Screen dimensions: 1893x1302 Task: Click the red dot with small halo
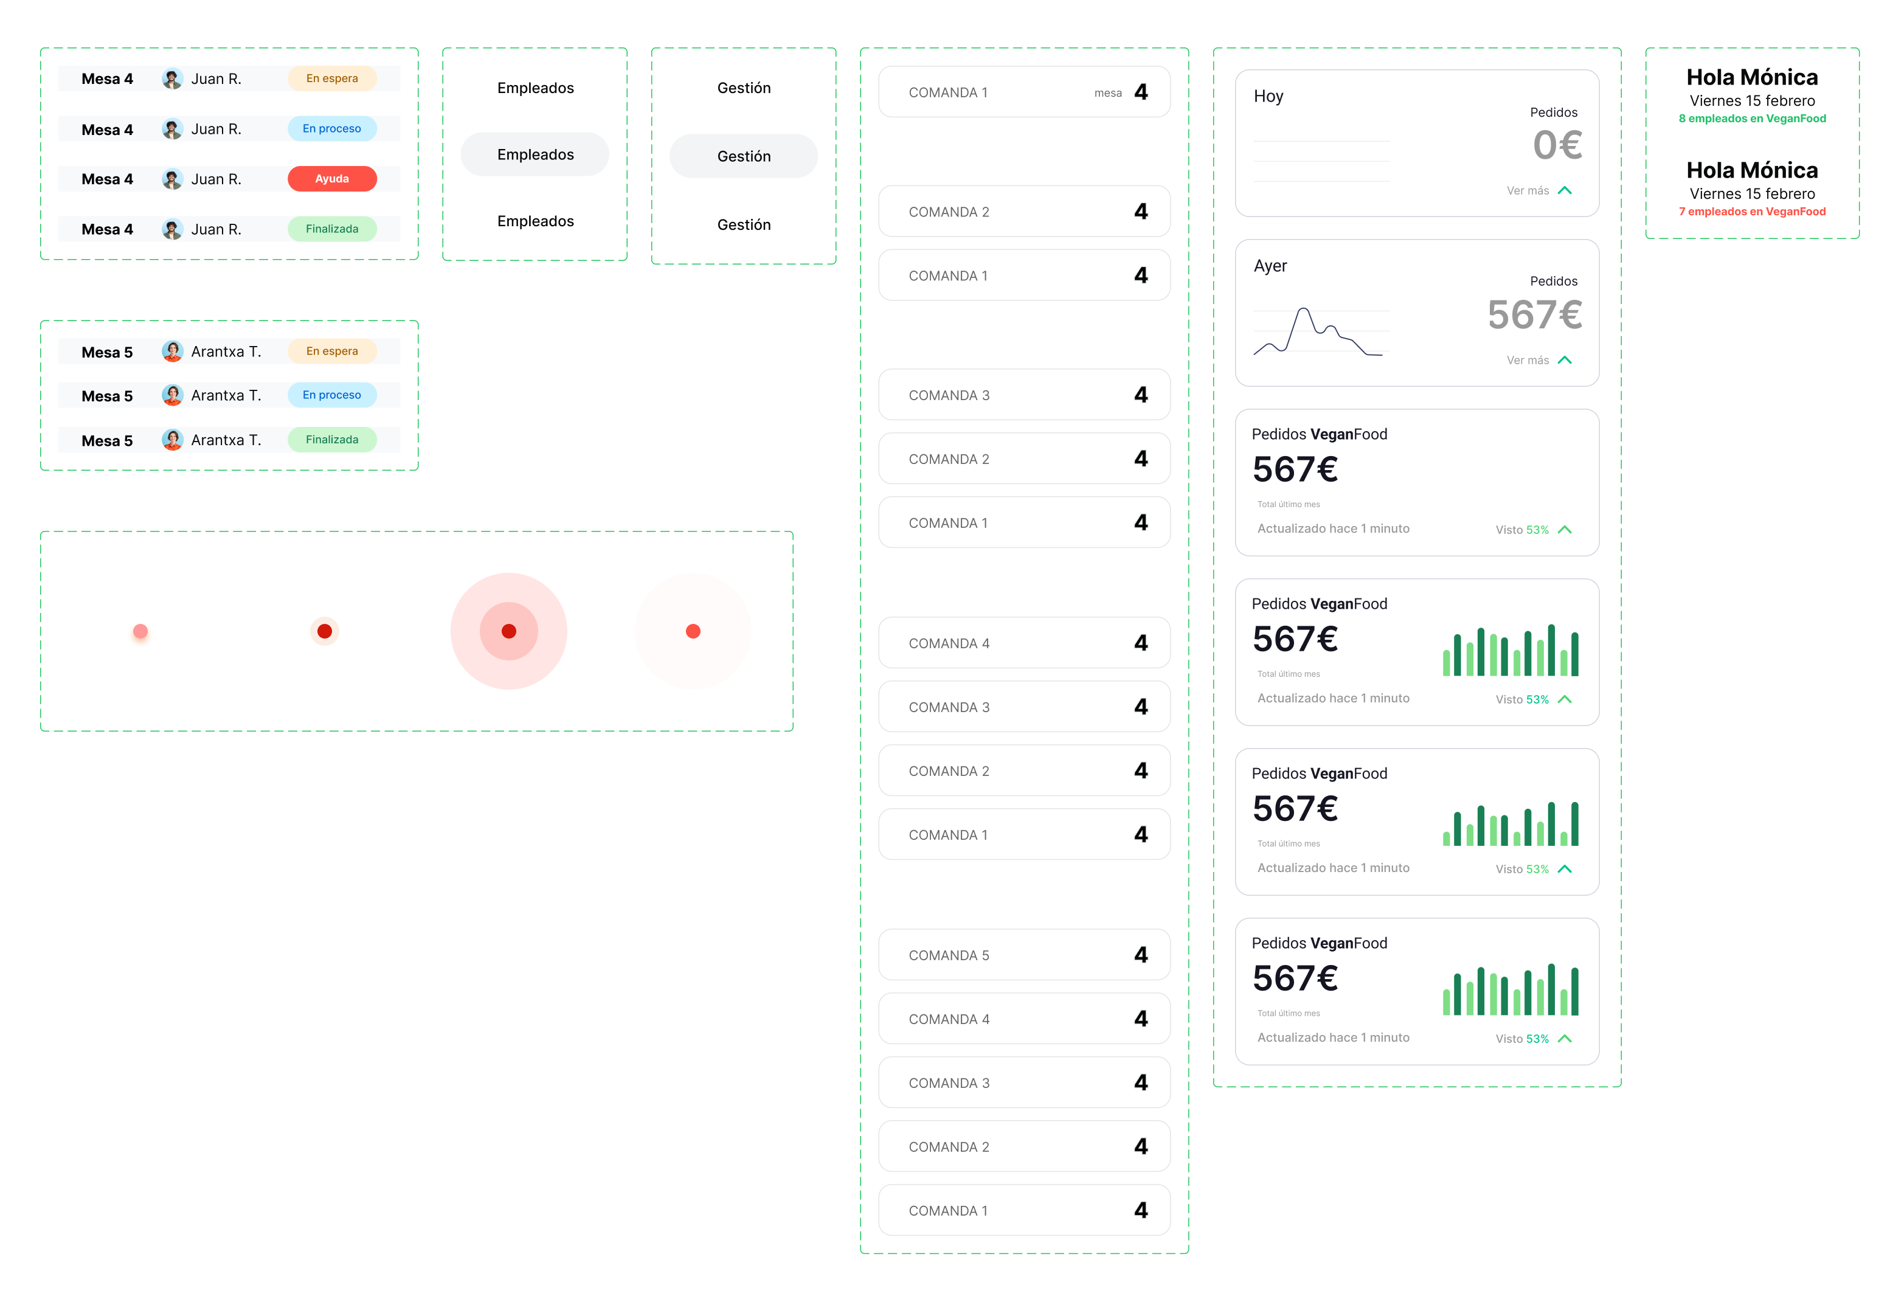pos(325,631)
